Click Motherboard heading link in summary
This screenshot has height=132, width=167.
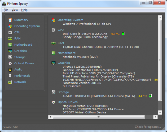click(x=67, y=53)
